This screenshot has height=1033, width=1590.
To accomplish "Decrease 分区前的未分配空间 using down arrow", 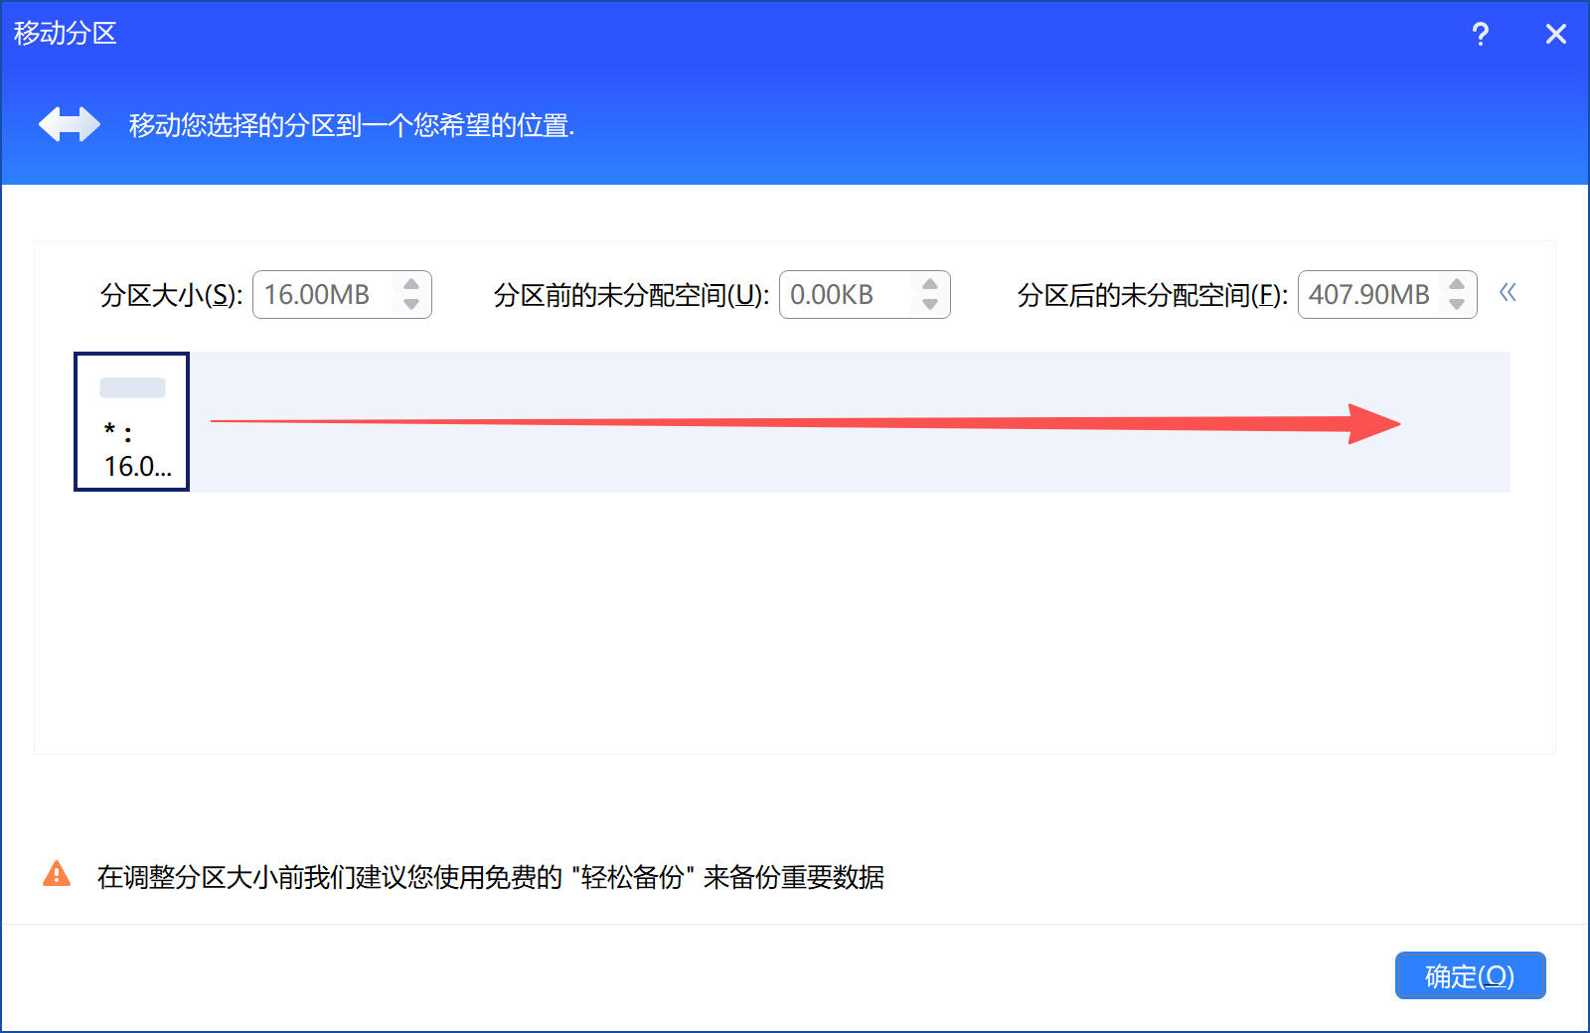I will pyautogui.click(x=930, y=305).
